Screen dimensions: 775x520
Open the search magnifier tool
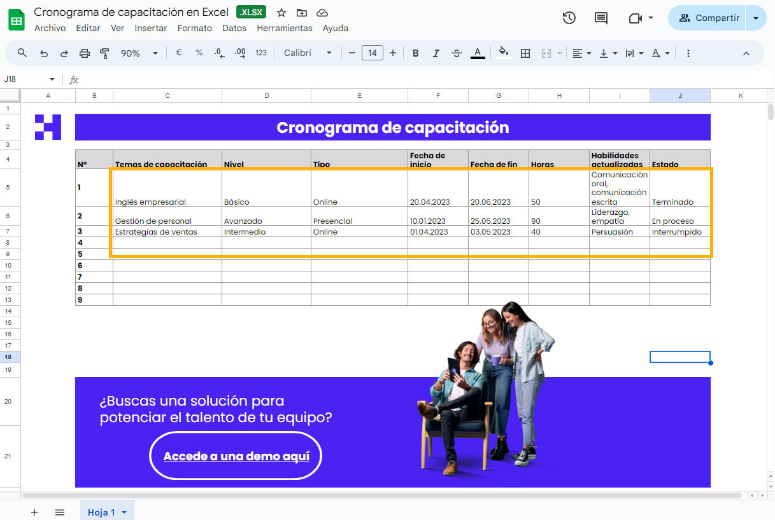point(22,53)
